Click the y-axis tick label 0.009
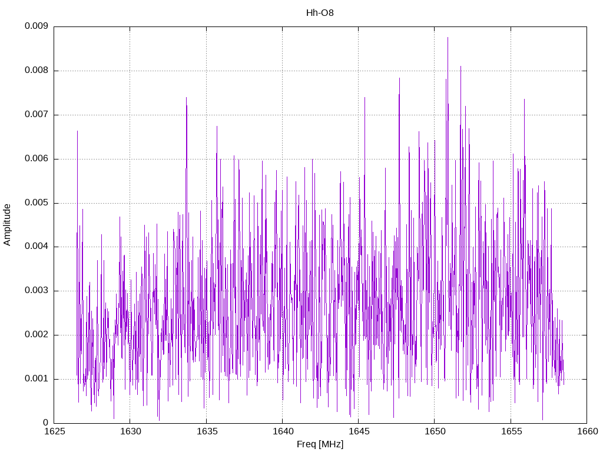The height and width of the screenshot is (452, 603). pos(37,26)
